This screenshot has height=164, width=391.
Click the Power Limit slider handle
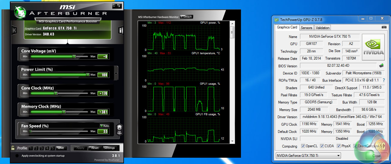coord(88,75)
